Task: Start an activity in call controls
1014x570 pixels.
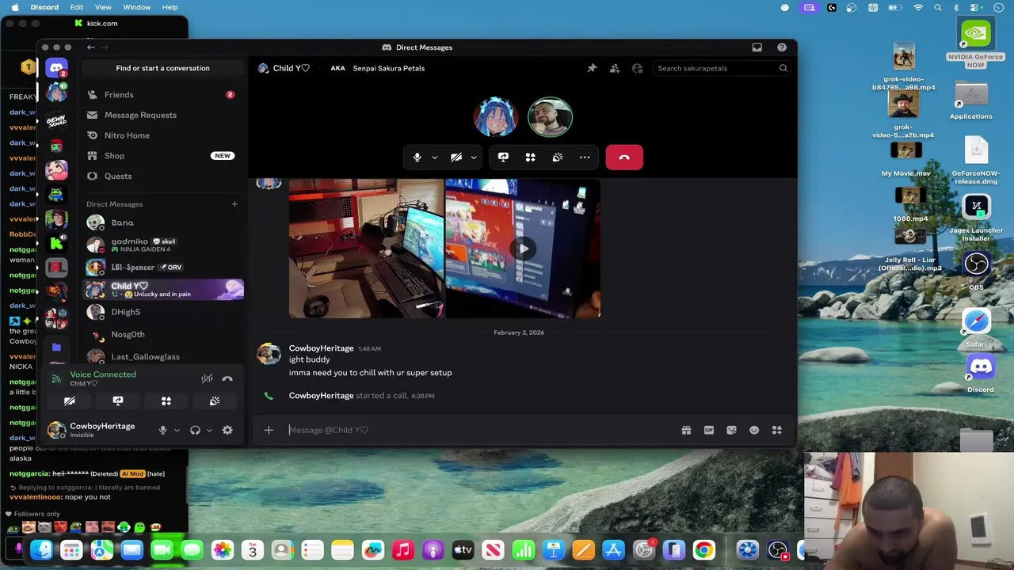Action: [x=530, y=158]
